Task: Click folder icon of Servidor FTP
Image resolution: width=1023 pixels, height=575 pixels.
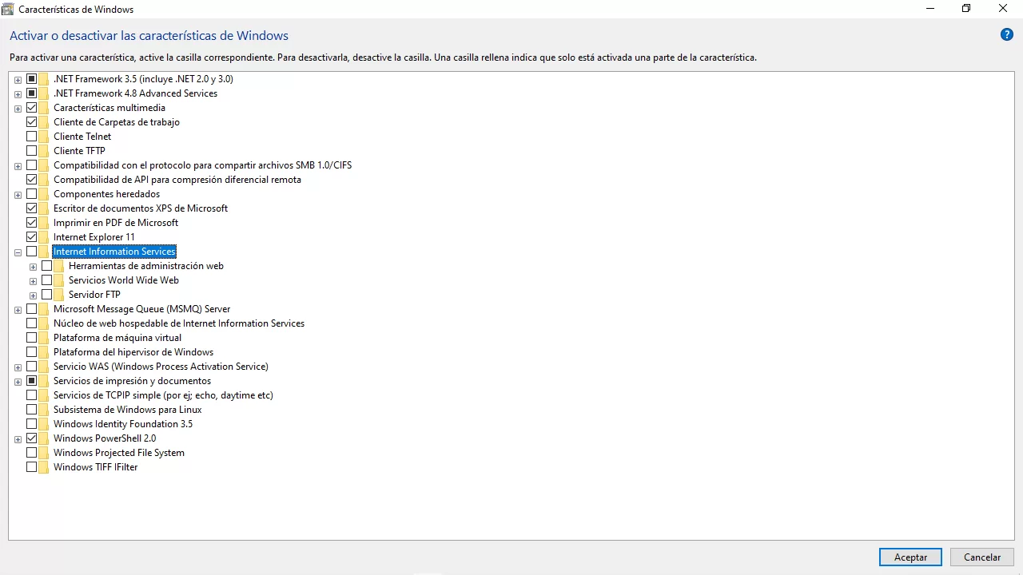Action: click(x=59, y=295)
